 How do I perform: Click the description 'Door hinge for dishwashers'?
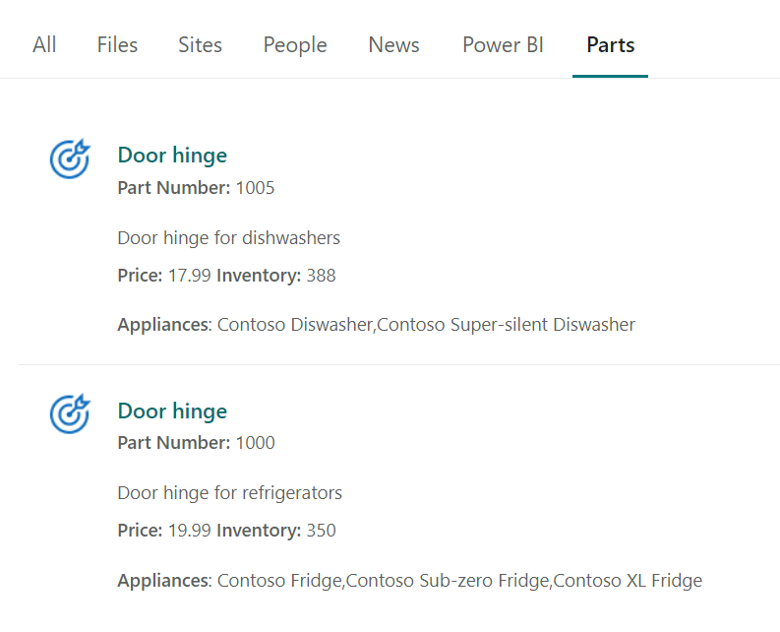pos(228,238)
